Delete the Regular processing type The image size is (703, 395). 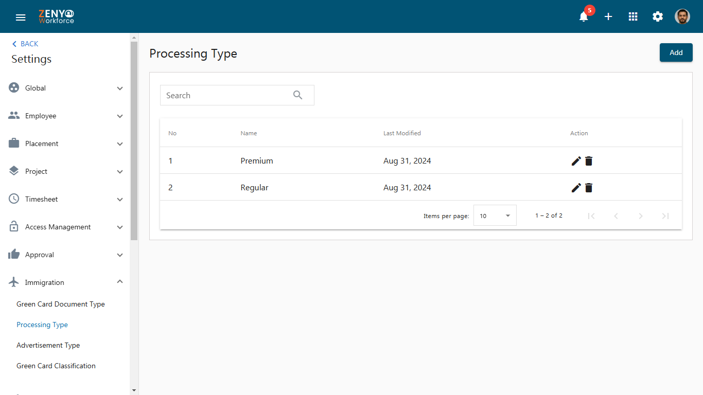[x=589, y=188]
